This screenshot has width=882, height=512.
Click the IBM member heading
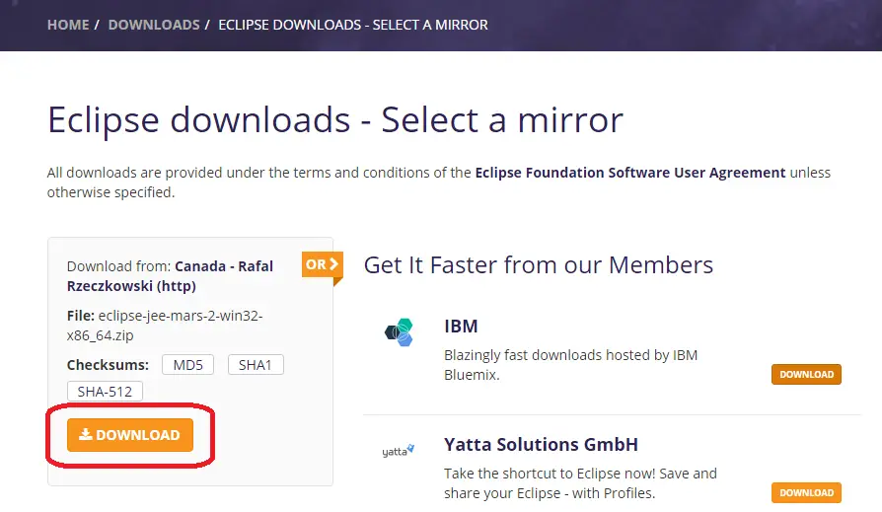click(x=461, y=326)
